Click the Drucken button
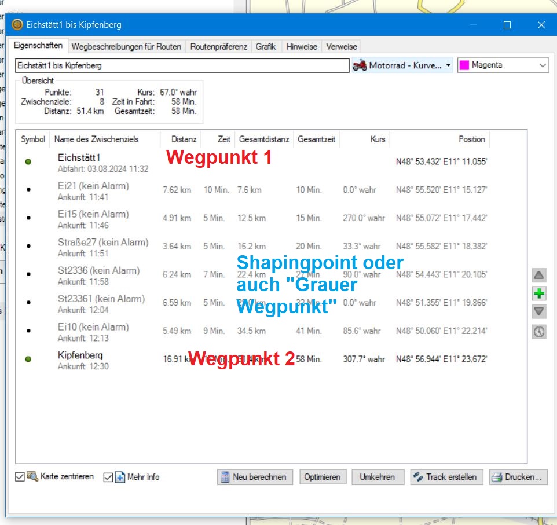The image size is (557, 525). [x=518, y=477]
